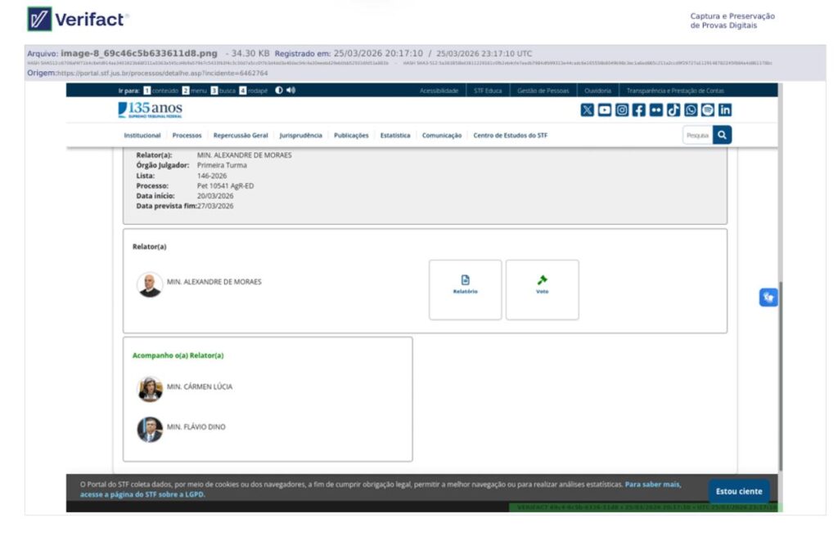Open the Processos menu

[187, 136]
